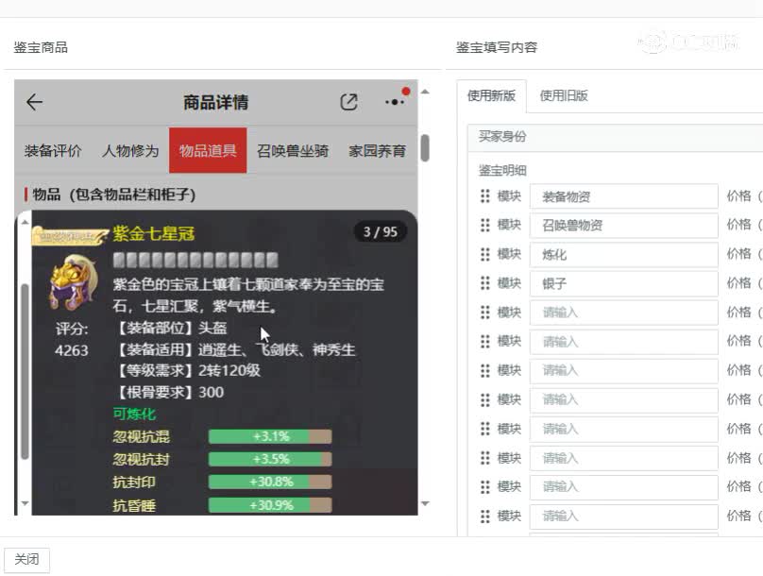Open the more options dots with red badge
Image resolution: width=763 pixels, height=576 pixels.
point(393,102)
